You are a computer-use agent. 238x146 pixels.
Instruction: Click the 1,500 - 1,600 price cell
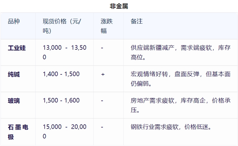click(61, 100)
